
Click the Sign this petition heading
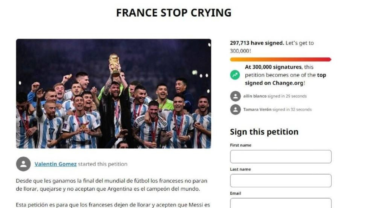click(x=264, y=132)
